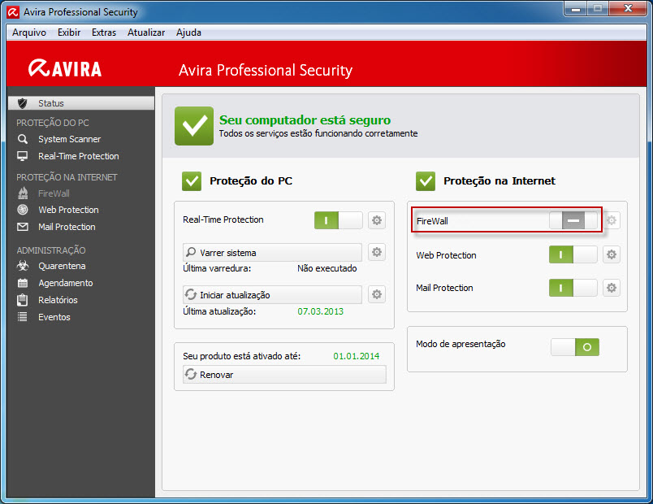The image size is (653, 504).
Task: Click the Relatórios clipboard icon
Action: (x=23, y=300)
